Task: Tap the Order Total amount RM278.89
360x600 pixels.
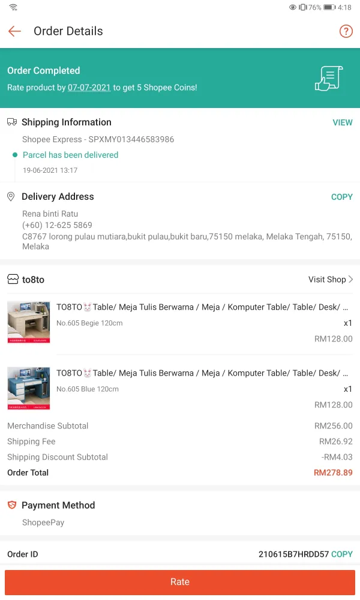Action: (x=333, y=473)
